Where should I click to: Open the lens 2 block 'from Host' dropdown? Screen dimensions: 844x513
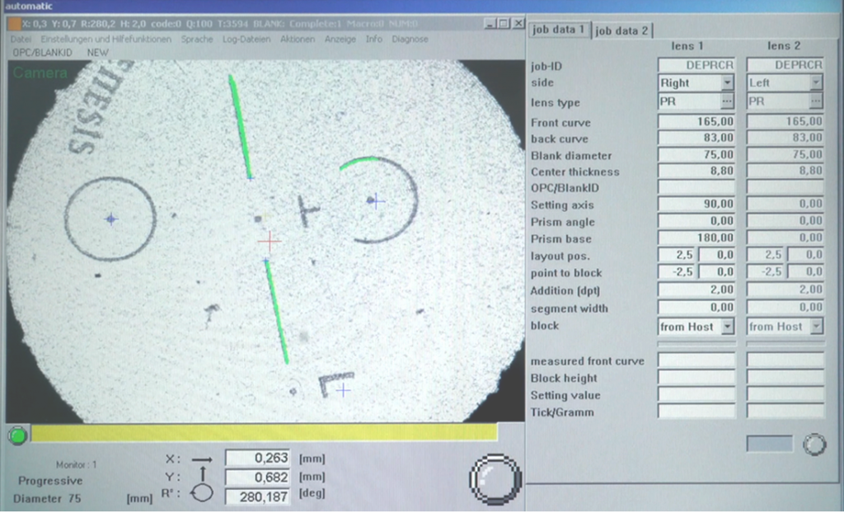[x=817, y=327]
